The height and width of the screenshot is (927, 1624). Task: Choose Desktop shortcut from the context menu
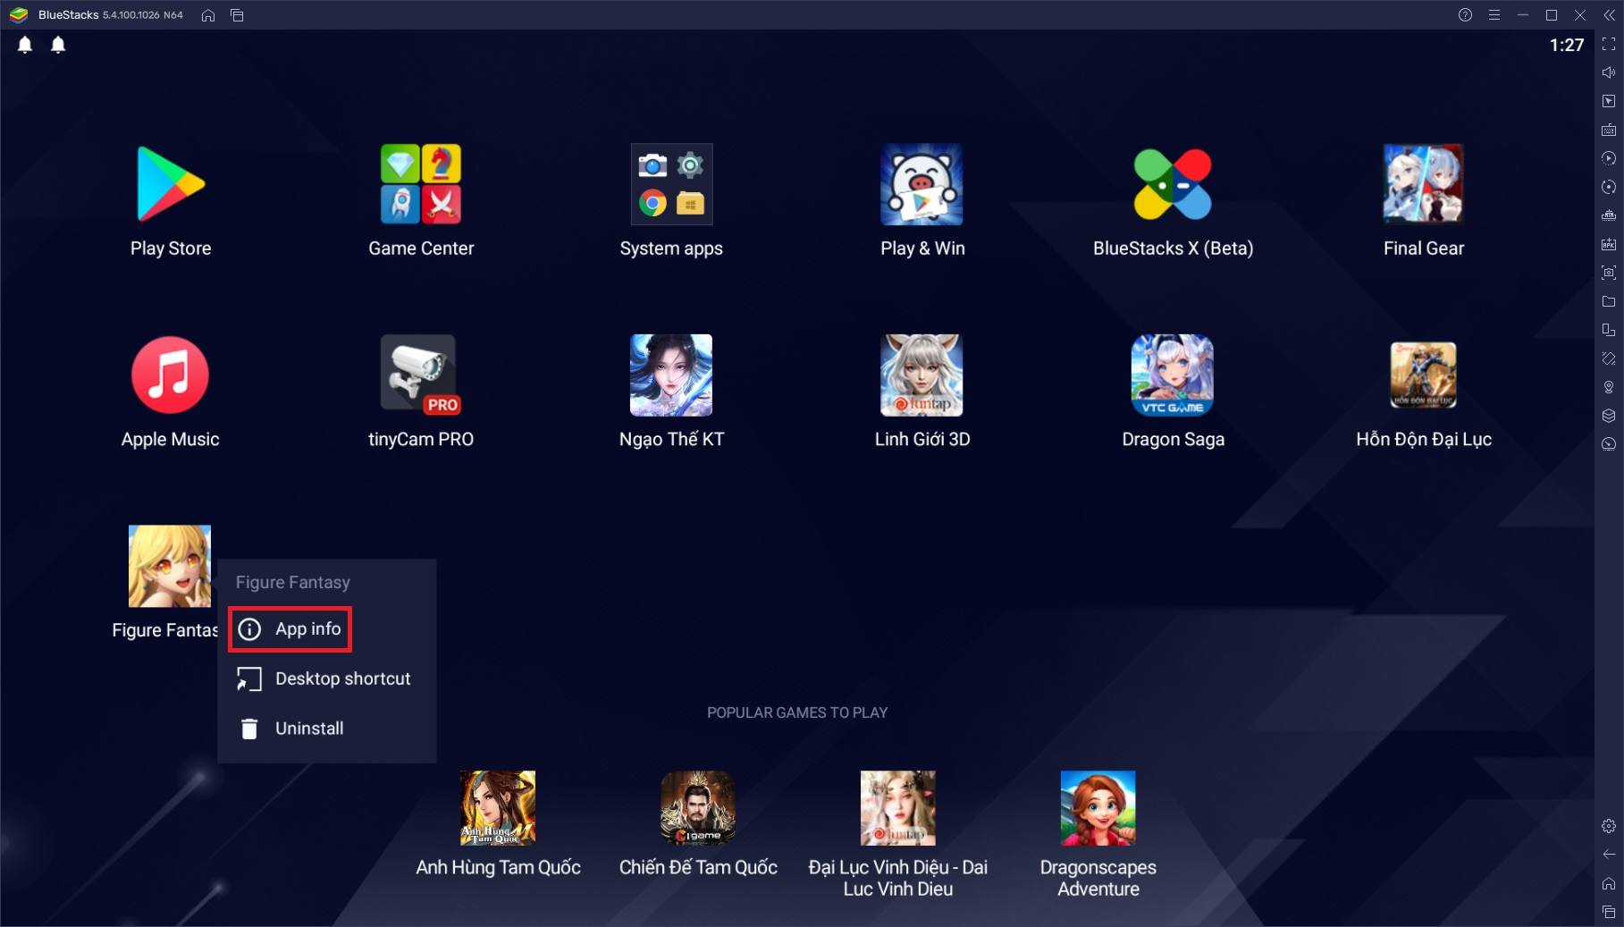click(325, 678)
